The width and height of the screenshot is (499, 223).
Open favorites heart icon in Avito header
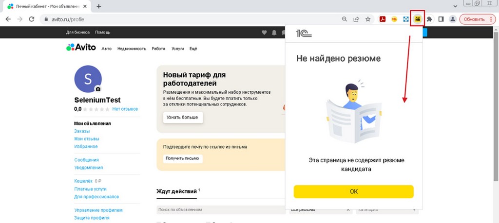click(x=264, y=33)
